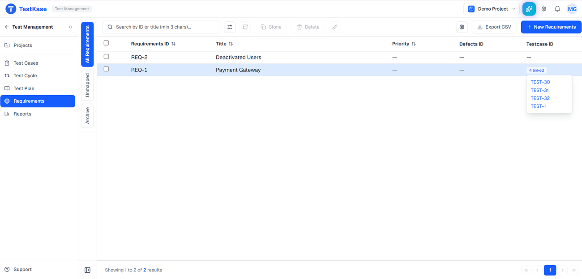The width and height of the screenshot is (582, 279).
Task: Click the Export CSV button
Action: 495,27
